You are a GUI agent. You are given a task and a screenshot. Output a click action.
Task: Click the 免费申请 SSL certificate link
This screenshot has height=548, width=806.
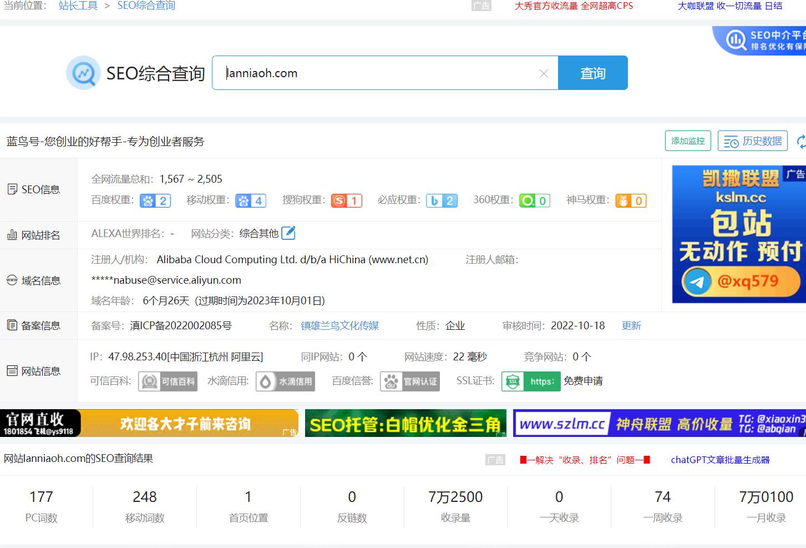pyautogui.click(x=583, y=381)
